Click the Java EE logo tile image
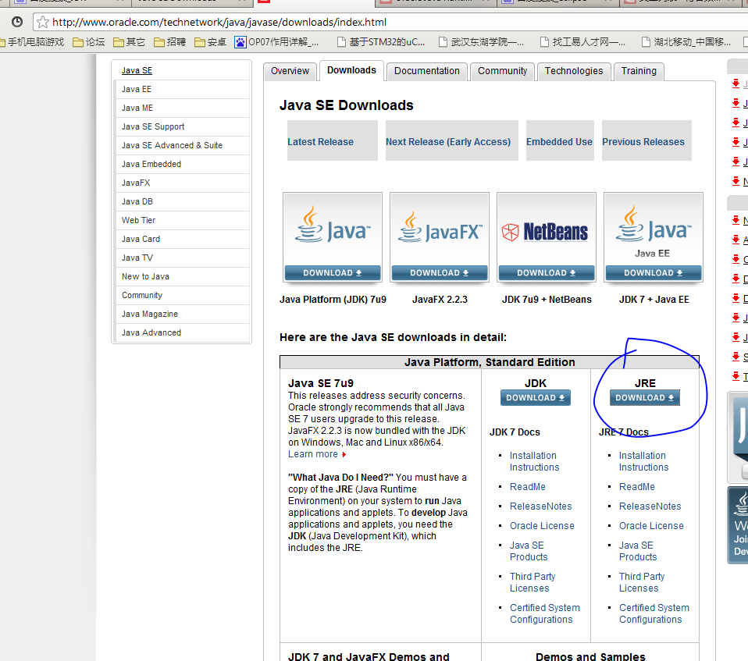This screenshot has width=748, height=661. click(x=653, y=230)
